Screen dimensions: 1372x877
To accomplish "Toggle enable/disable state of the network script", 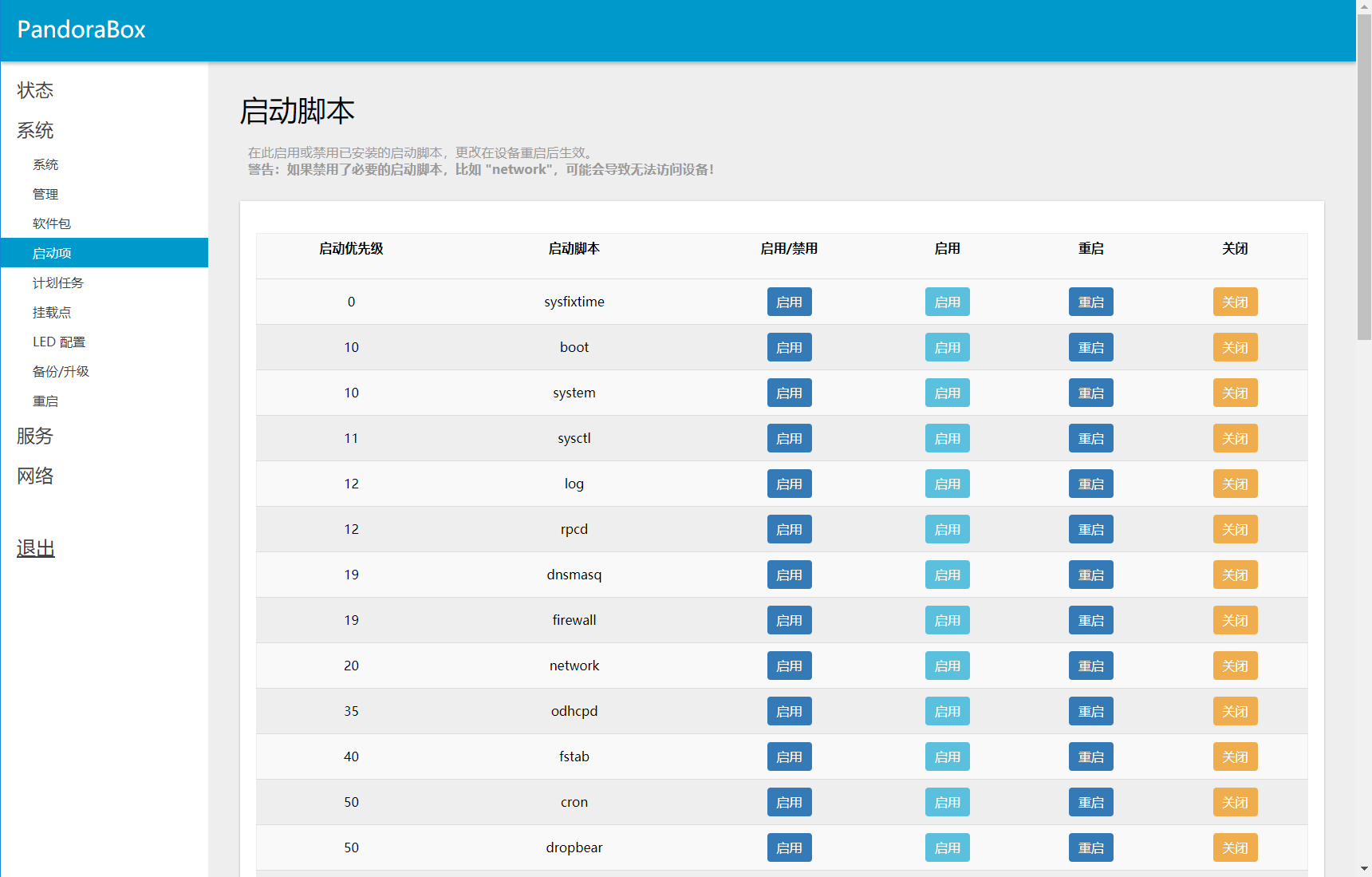I will coord(789,666).
